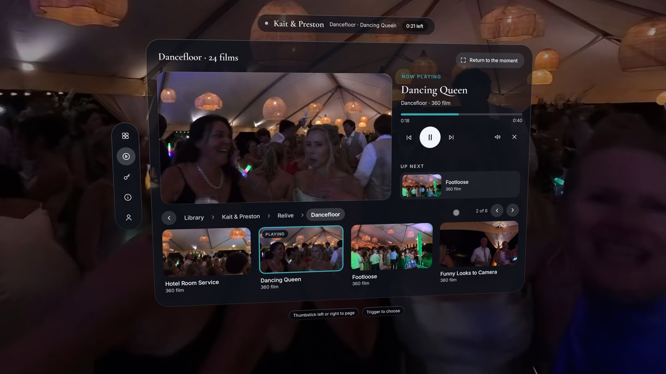
Task: Skip to the next film
Action: [451, 137]
